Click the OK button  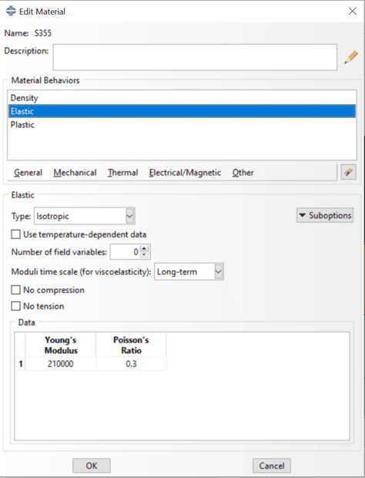click(92, 466)
